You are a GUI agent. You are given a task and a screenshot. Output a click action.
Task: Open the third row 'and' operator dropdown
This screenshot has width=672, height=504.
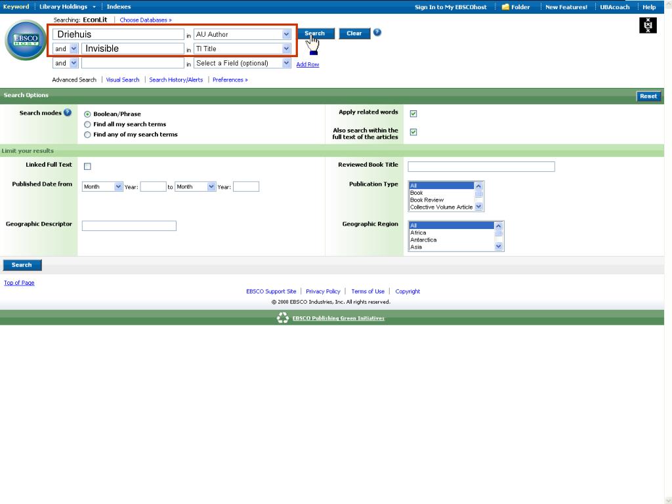(x=66, y=63)
